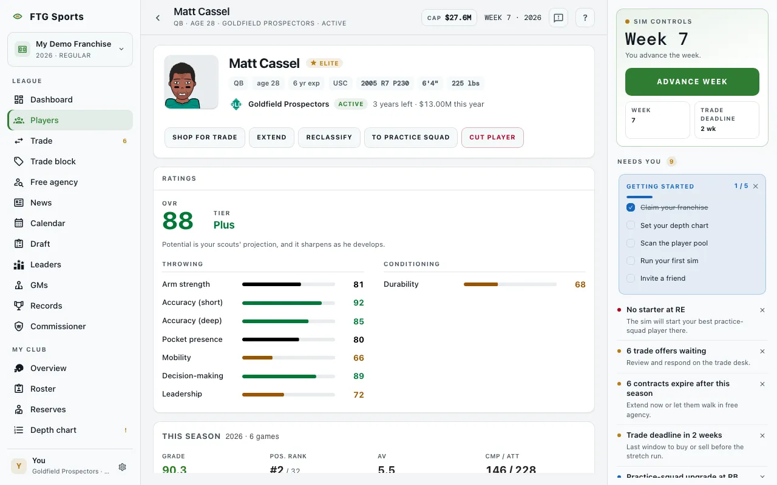Click the Commissioner shield icon
The height and width of the screenshot is (485, 777).
tap(19, 326)
